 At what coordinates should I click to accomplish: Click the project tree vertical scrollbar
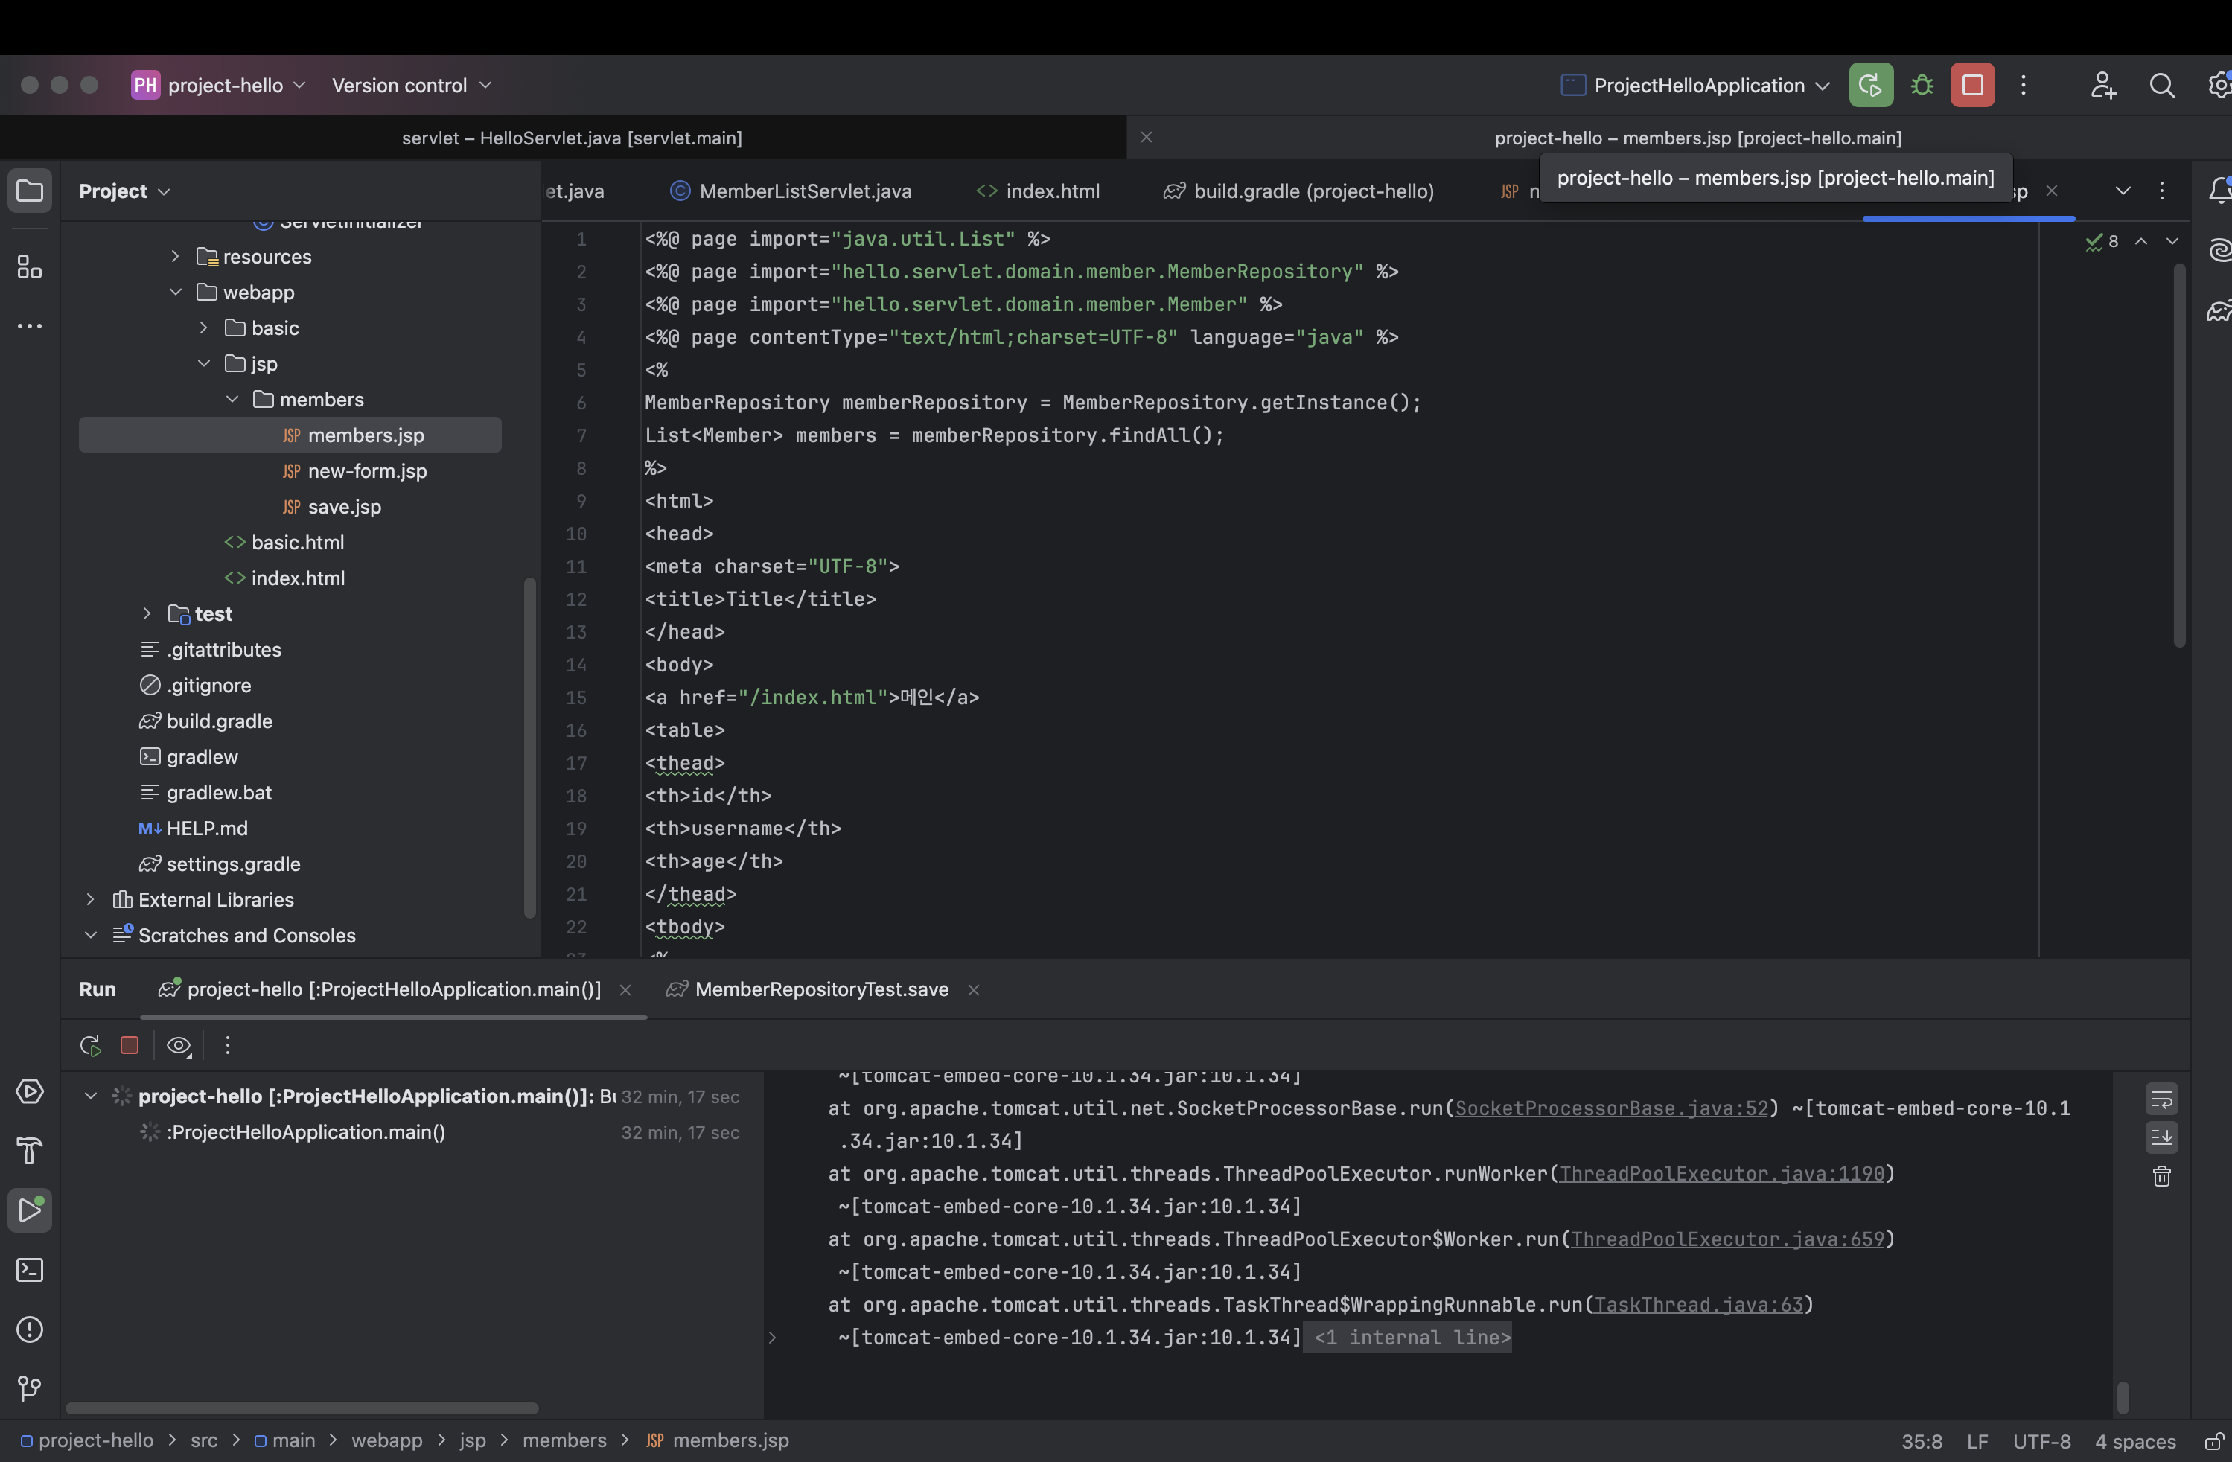pyautogui.click(x=529, y=747)
